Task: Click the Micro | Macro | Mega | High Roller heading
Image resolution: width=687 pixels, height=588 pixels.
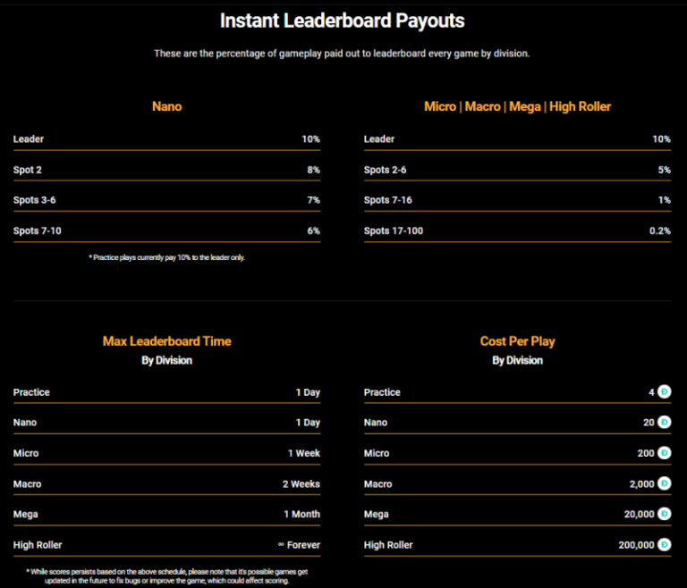Action: pyautogui.click(x=517, y=106)
